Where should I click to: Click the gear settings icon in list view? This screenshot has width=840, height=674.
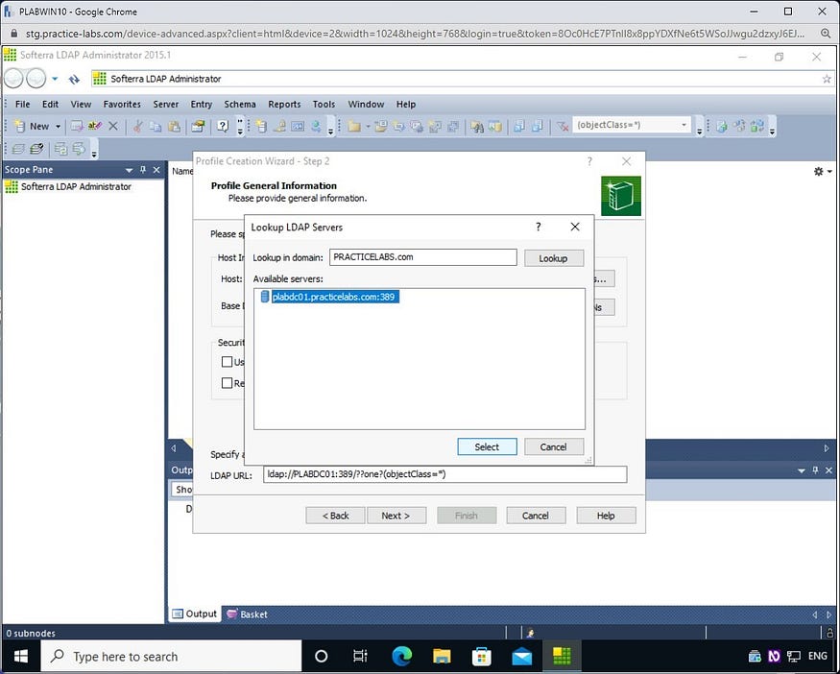click(819, 172)
